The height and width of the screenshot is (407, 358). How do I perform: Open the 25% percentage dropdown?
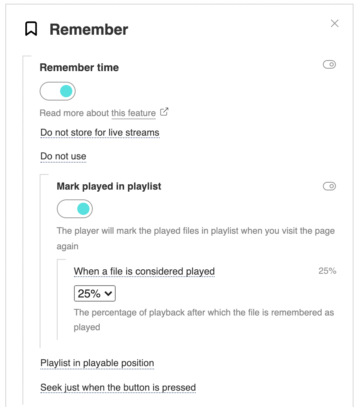95,293
